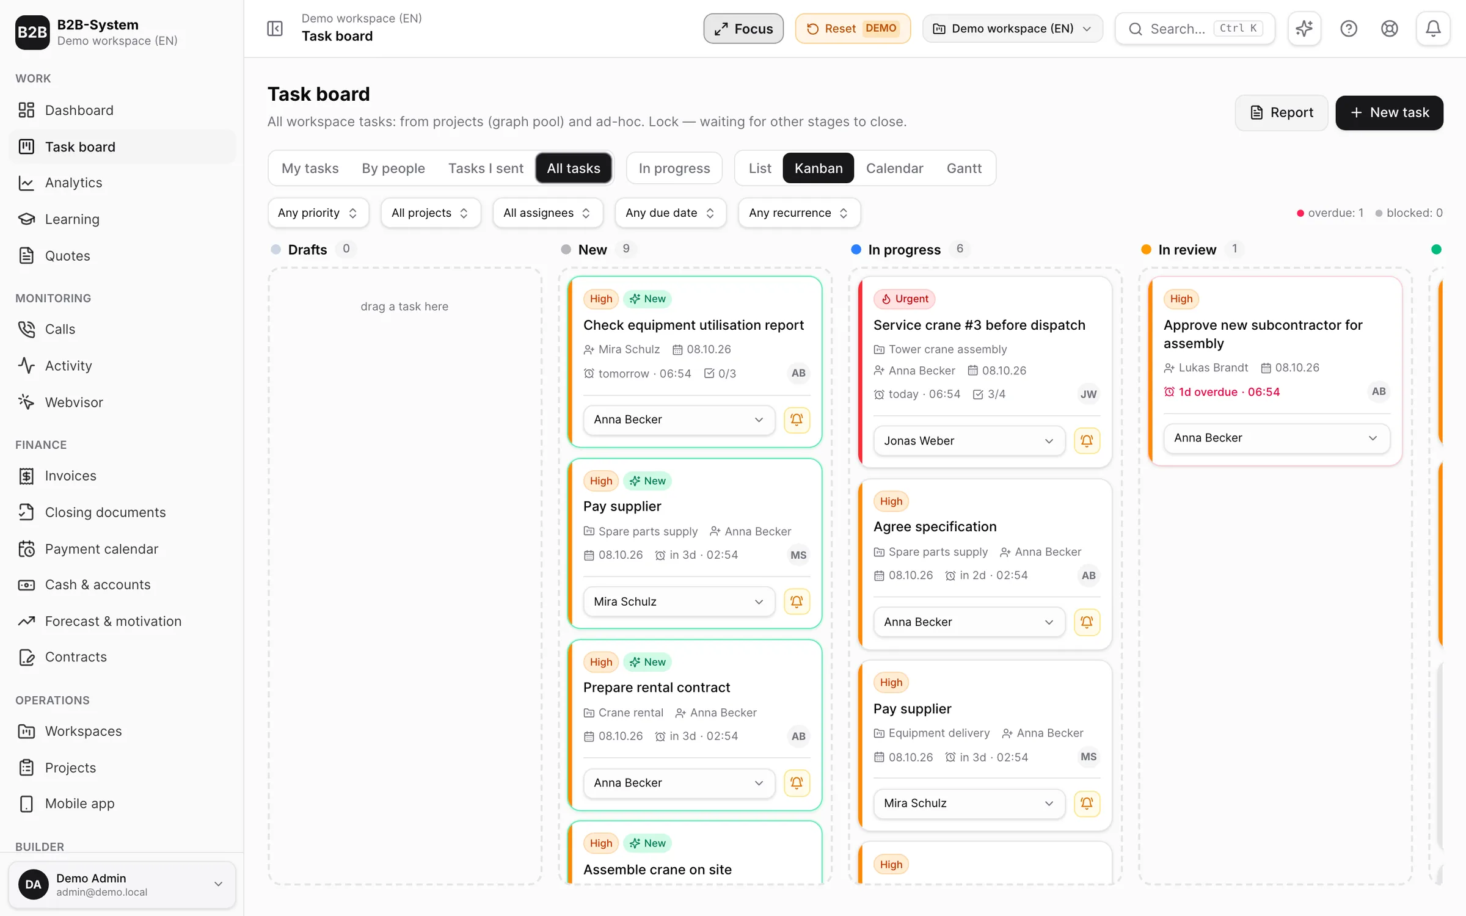Click reminder bell on Agree specification card
The width and height of the screenshot is (1466, 916).
tap(1087, 622)
